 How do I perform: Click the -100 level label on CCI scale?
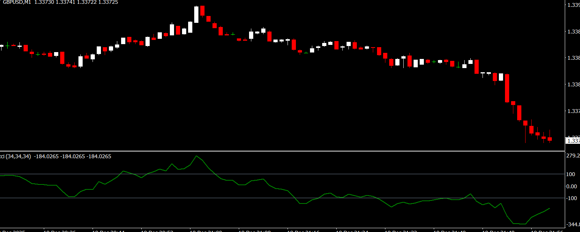tap(571, 198)
